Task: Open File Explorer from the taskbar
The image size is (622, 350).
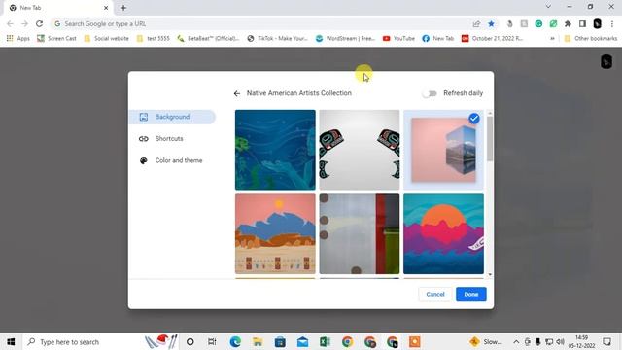Action: coord(258,341)
